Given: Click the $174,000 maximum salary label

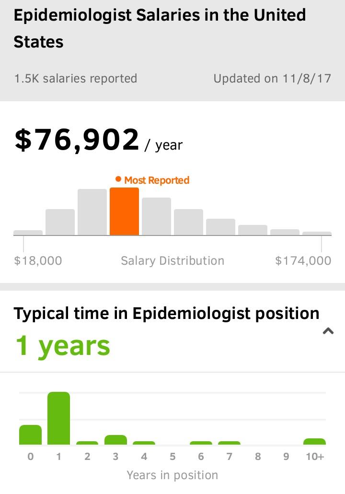Looking at the screenshot, I should coord(303,261).
